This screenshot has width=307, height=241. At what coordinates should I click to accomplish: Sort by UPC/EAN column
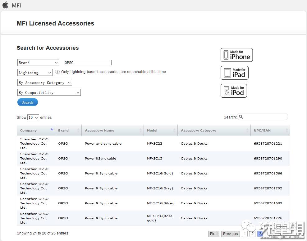click(x=270, y=130)
